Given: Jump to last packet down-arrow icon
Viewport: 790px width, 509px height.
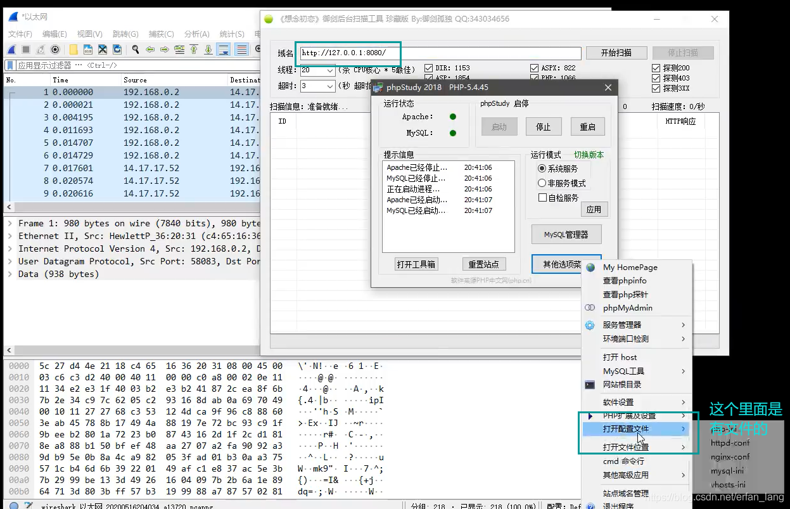Looking at the screenshot, I should click(x=208, y=49).
